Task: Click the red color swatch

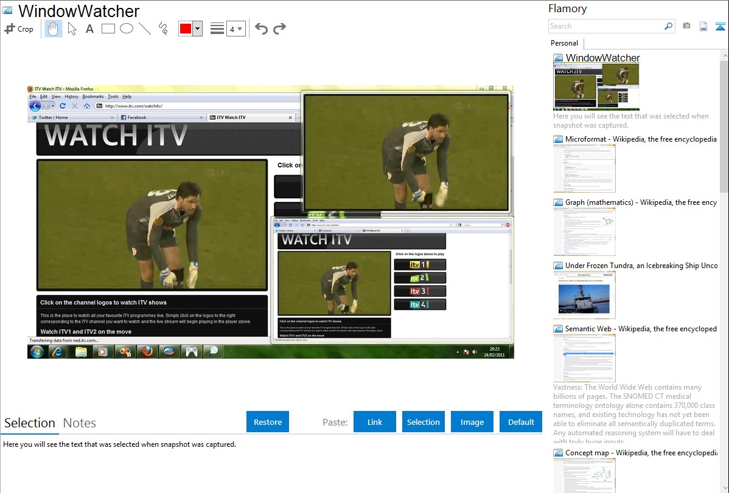Action: click(x=185, y=29)
